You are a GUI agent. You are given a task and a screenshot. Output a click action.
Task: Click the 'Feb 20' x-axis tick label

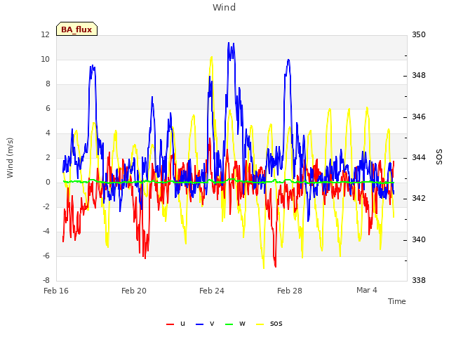134,291
